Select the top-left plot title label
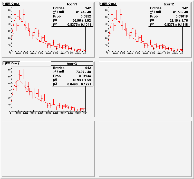This screenshot has height=179, width=194. point(11,4)
